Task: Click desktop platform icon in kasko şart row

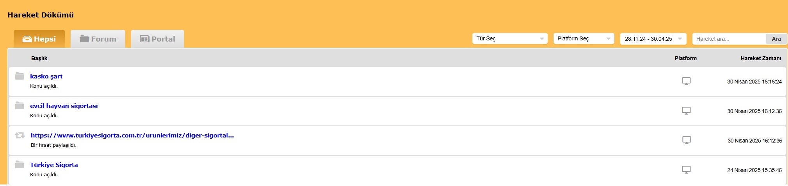Action: click(686, 81)
